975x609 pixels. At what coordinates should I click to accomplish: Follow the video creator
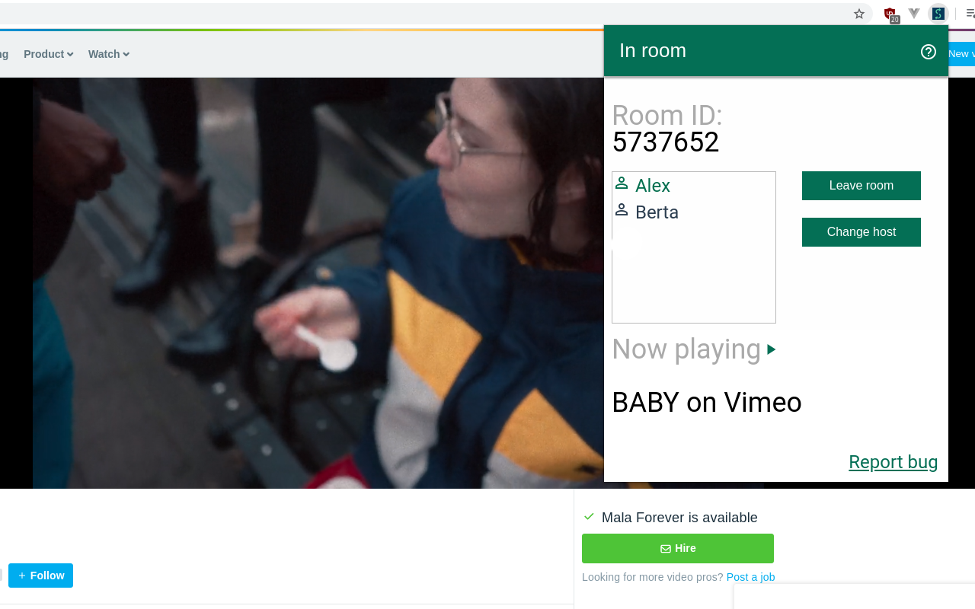[40, 576]
